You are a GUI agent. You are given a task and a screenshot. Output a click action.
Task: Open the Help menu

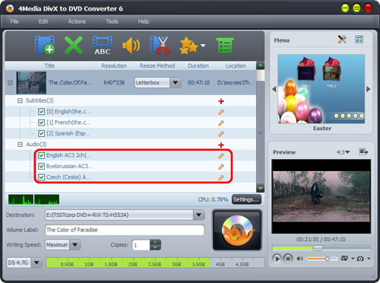click(144, 21)
